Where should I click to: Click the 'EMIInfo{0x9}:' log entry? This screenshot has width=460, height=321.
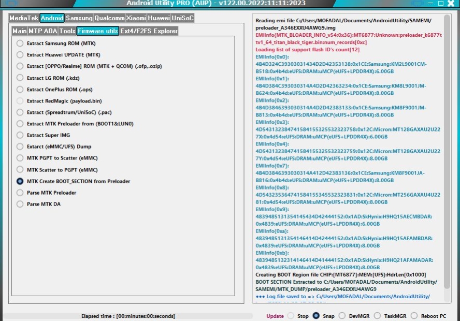[272, 209]
